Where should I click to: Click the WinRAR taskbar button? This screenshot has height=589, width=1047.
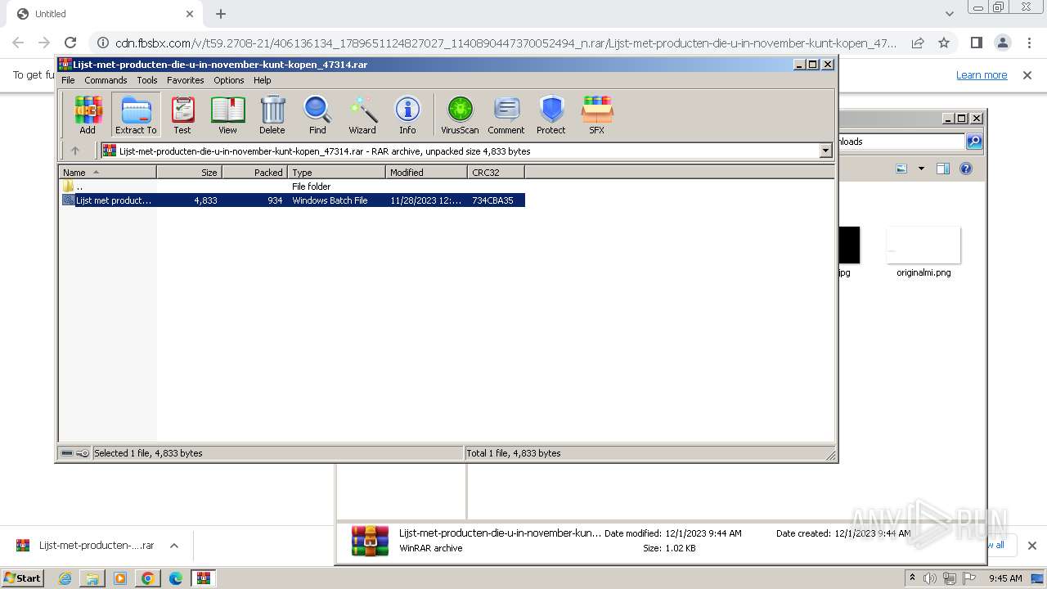tap(204, 578)
